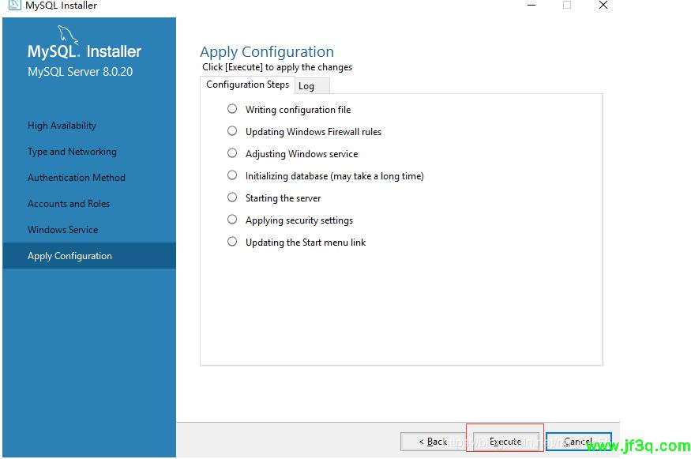Go to High Availability in the sidebar
The height and width of the screenshot is (459, 691).
point(62,126)
